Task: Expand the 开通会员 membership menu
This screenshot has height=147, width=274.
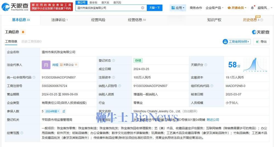Action: pos(237,8)
